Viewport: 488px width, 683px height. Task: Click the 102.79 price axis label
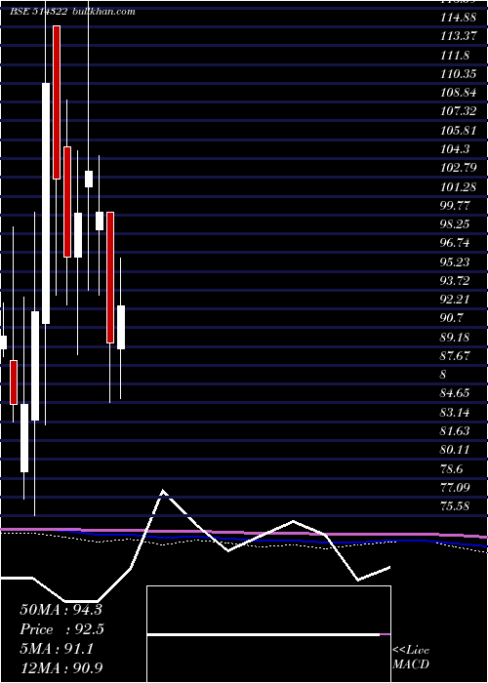point(459,168)
